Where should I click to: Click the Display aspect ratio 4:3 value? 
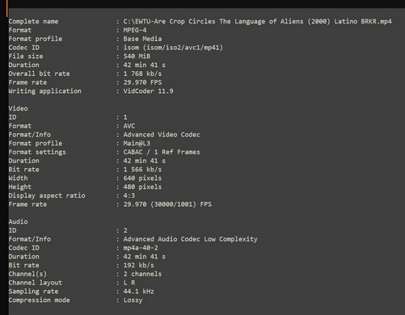click(x=129, y=195)
